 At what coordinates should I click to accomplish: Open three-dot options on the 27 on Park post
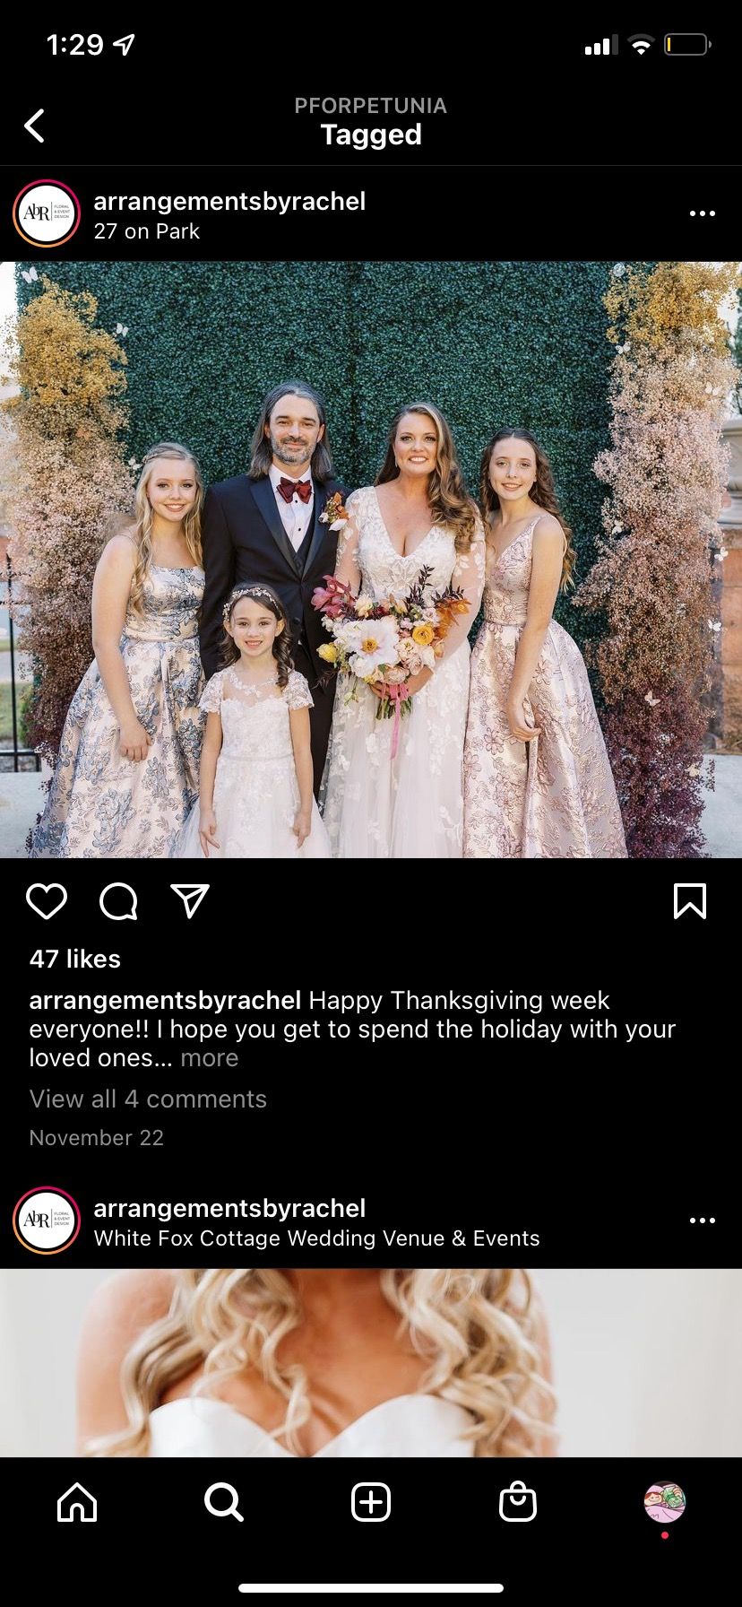point(703,213)
